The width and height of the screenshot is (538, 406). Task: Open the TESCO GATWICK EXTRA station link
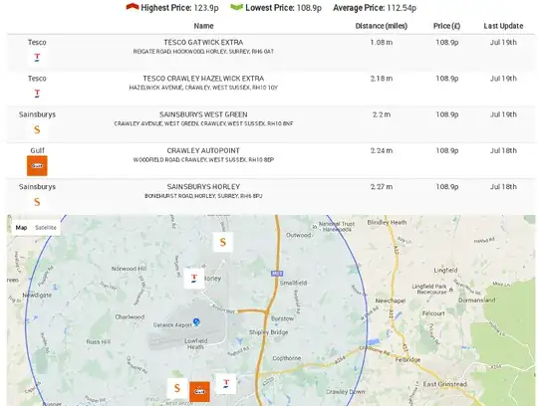pos(203,43)
